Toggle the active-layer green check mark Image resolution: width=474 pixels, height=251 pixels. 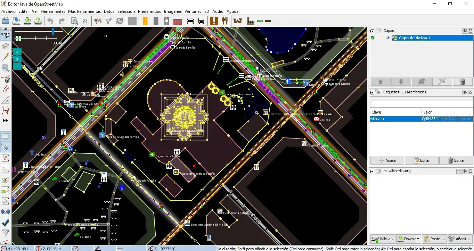tap(373, 38)
